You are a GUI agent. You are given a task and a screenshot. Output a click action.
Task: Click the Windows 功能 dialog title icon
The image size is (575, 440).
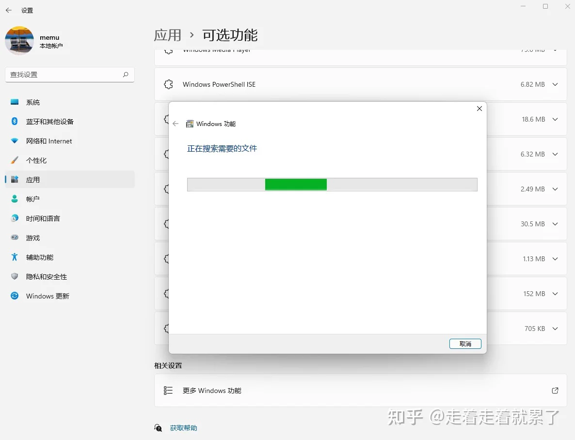pyautogui.click(x=190, y=124)
